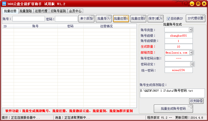Click status text 正在连接服务器中
The width and height of the screenshot is (208, 121).
pyautogui.click(x=25, y=118)
